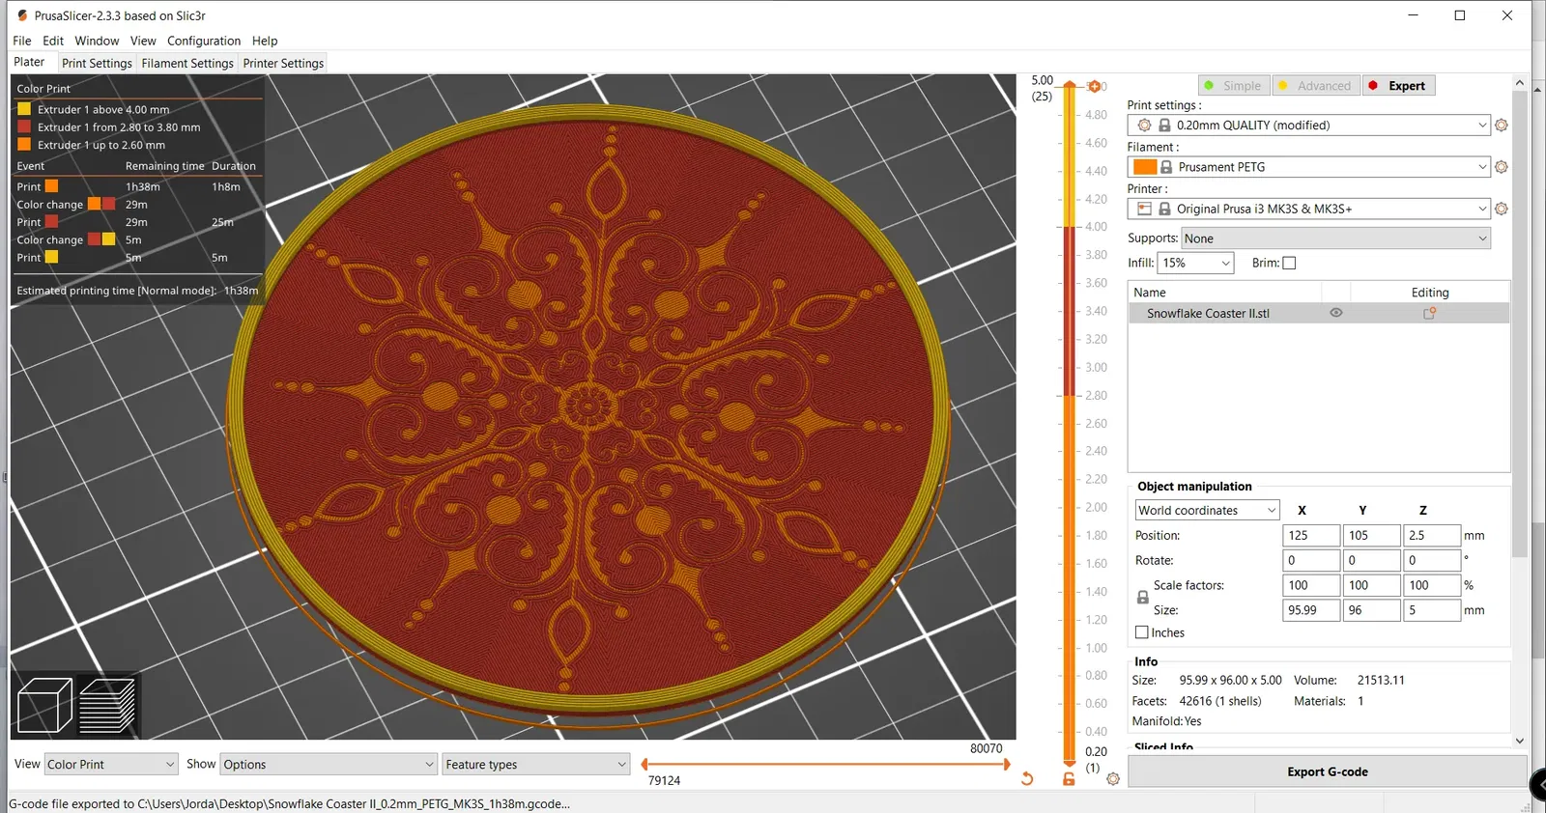Tick the Inches checkbox

tap(1142, 632)
